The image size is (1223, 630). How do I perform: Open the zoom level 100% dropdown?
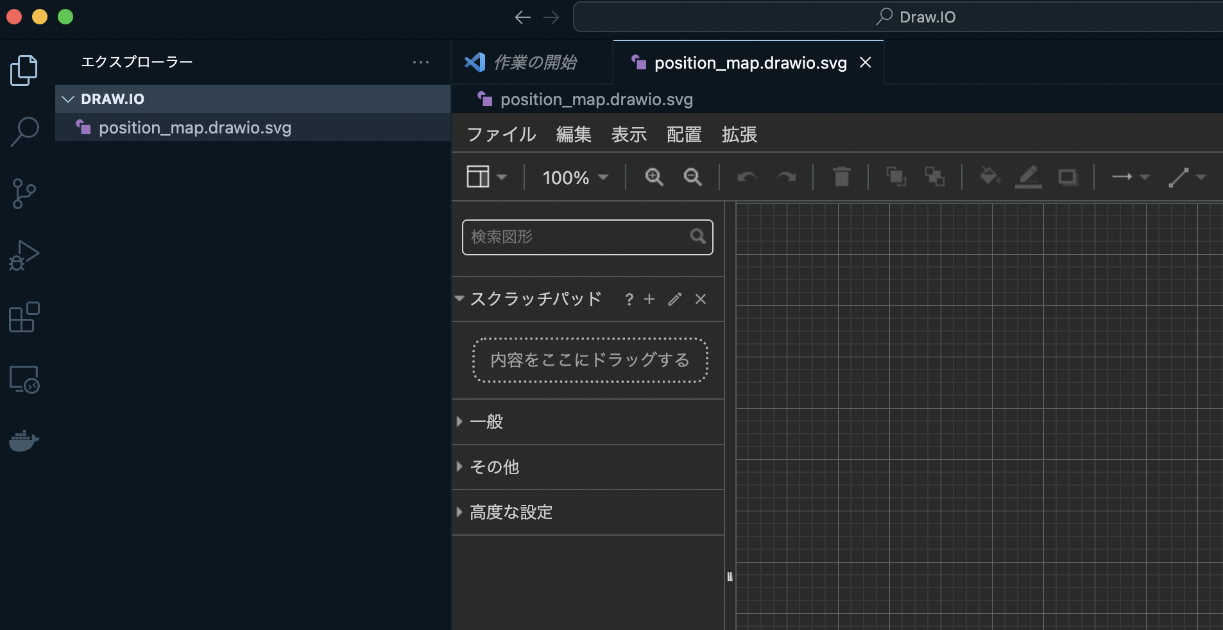(573, 178)
